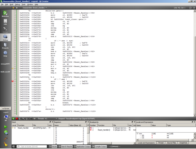Open the Debug menu
The width and height of the screenshot is (196, 149).
[x=17, y=5]
